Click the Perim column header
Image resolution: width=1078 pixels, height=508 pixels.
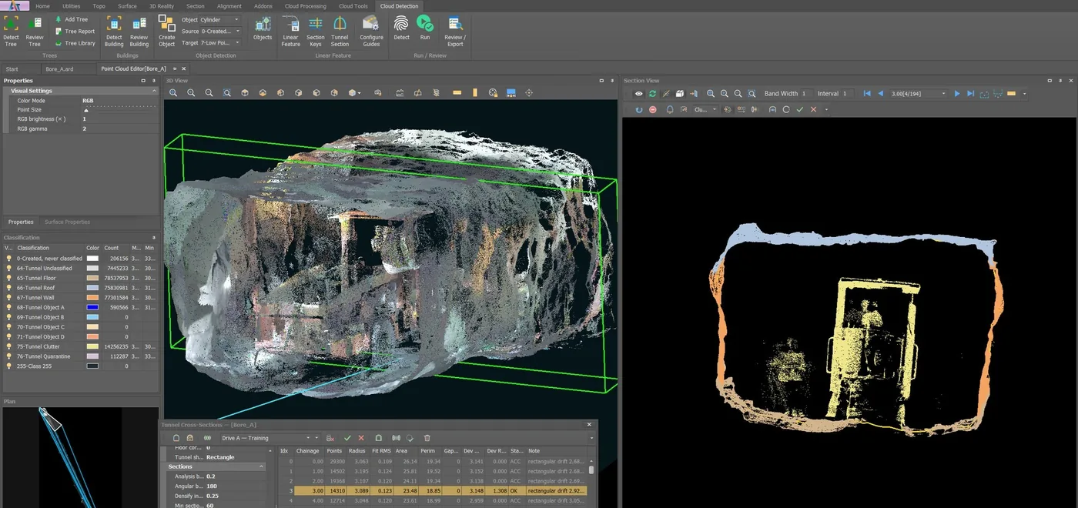coord(427,451)
